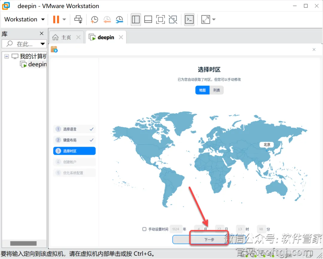Open stretch display dropdown arrow
The width and height of the screenshot is (323, 259).
tap(214, 19)
